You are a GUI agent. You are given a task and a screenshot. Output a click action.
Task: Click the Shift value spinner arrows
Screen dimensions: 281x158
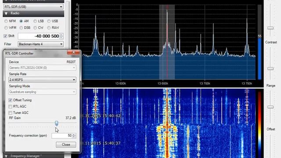(x=61, y=36)
